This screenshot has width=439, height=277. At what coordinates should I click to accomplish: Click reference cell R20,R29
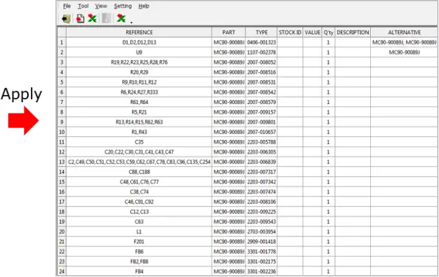click(x=139, y=72)
